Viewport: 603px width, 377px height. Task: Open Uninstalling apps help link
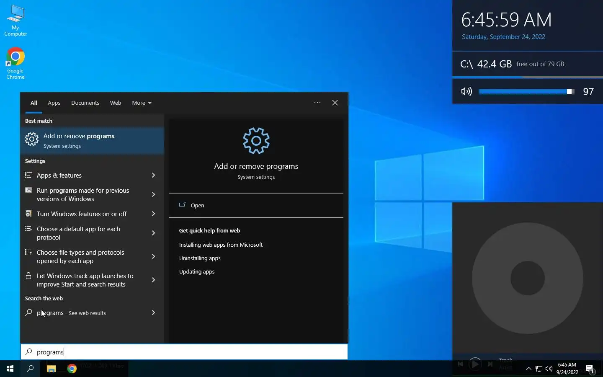point(200,258)
